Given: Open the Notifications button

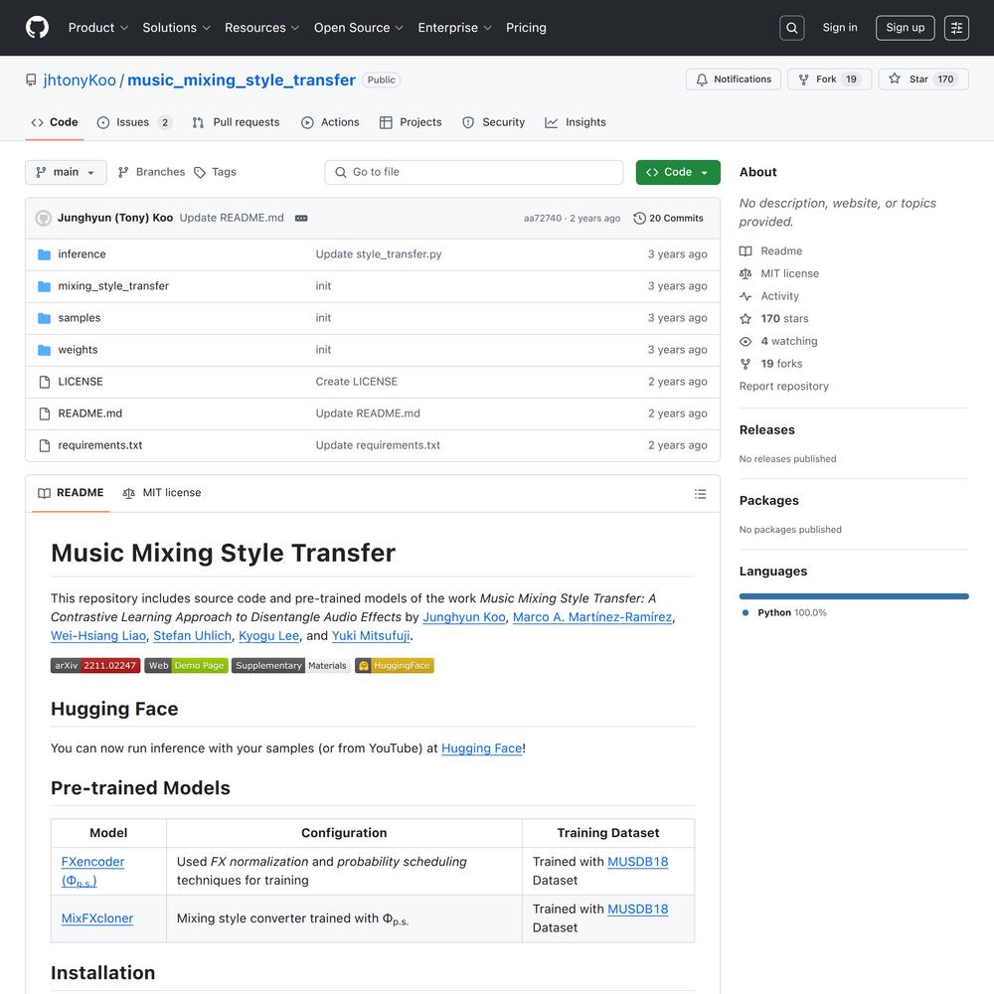Looking at the screenshot, I should (x=734, y=80).
